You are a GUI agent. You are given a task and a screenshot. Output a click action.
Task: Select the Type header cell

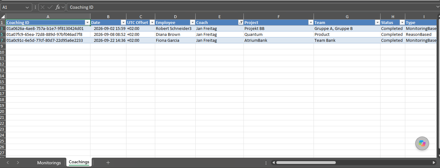click(421, 22)
